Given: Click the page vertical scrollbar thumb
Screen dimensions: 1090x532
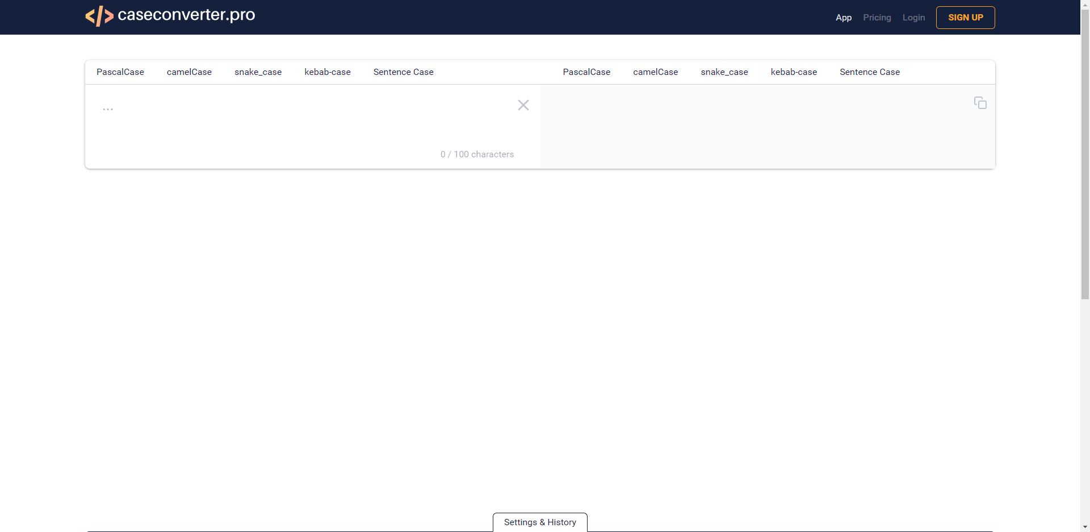Looking at the screenshot, I should (1085, 153).
